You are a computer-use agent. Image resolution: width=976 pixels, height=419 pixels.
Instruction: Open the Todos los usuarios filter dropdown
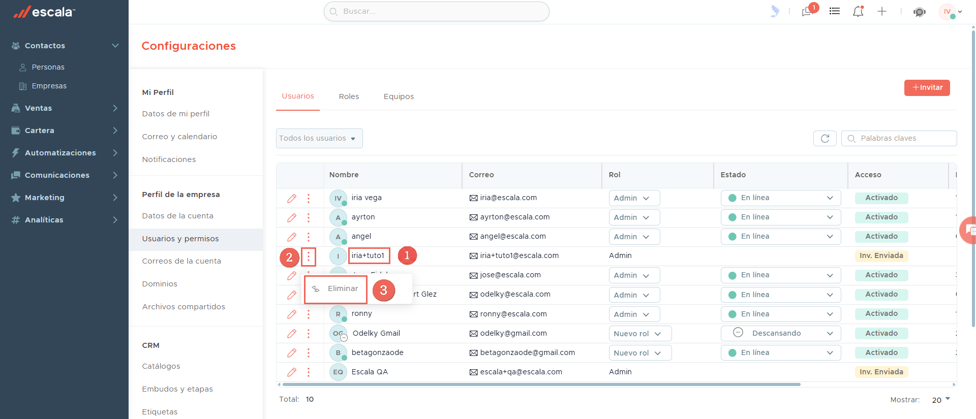pyautogui.click(x=319, y=138)
